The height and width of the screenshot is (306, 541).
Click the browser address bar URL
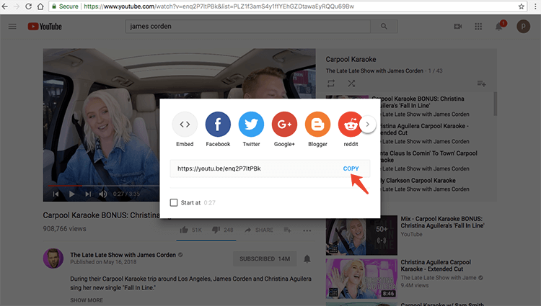[x=219, y=6]
